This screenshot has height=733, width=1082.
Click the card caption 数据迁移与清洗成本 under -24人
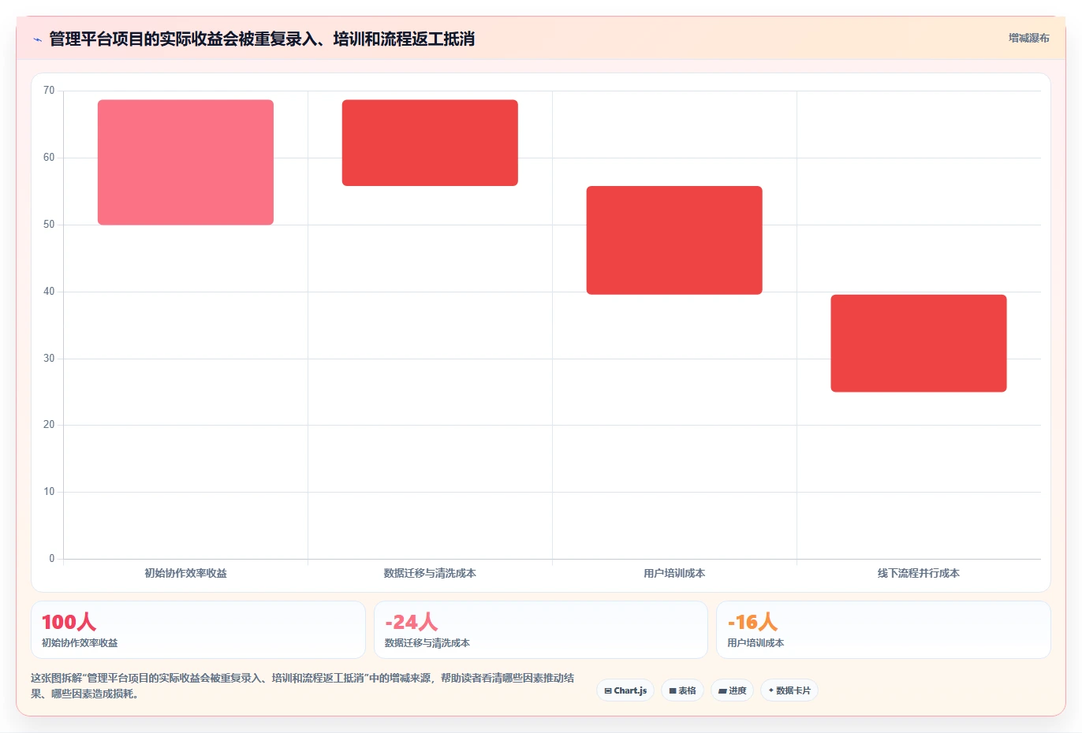pos(427,643)
